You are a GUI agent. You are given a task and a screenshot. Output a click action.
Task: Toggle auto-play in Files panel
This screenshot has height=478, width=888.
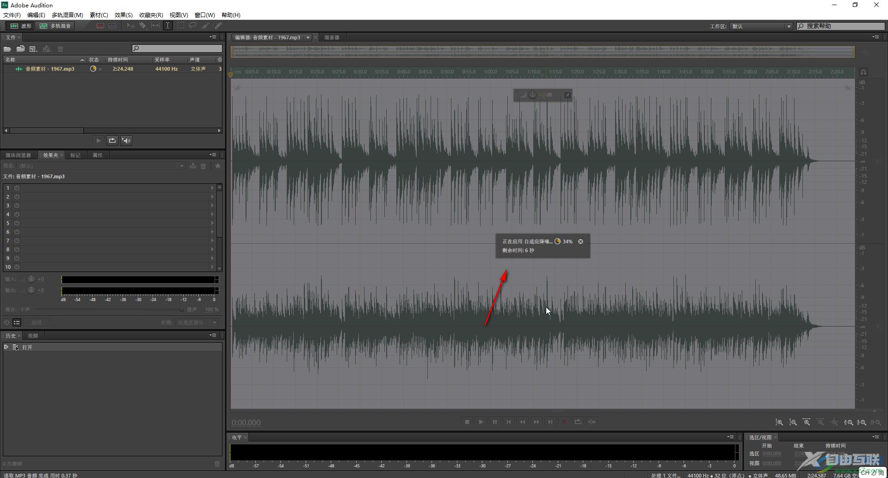click(126, 140)
